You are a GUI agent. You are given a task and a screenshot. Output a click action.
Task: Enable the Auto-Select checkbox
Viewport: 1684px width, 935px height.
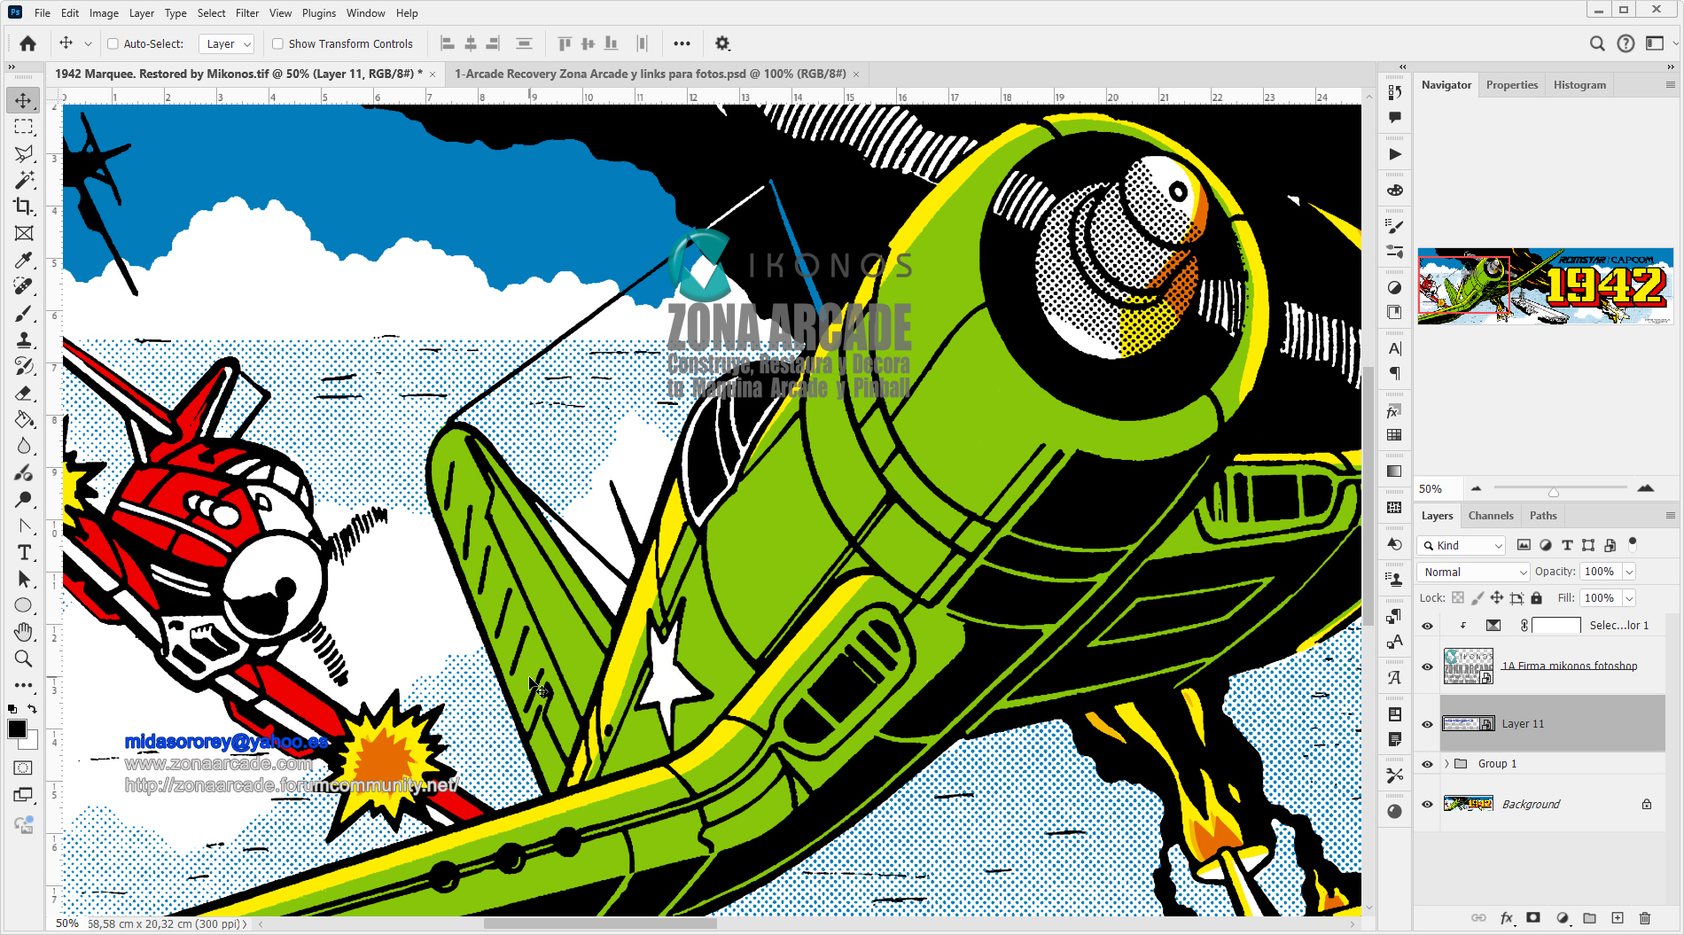pos(113,43)
